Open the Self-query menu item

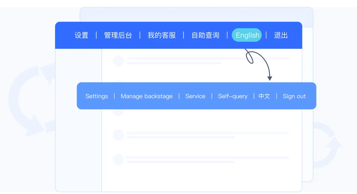(x=233, y=96)
